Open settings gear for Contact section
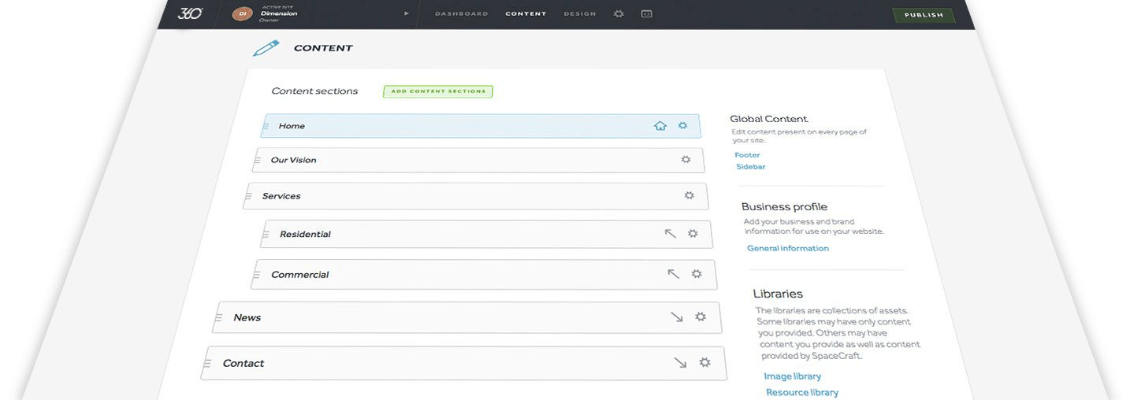This screenshot has width=1130, height=400. [705, 362]
